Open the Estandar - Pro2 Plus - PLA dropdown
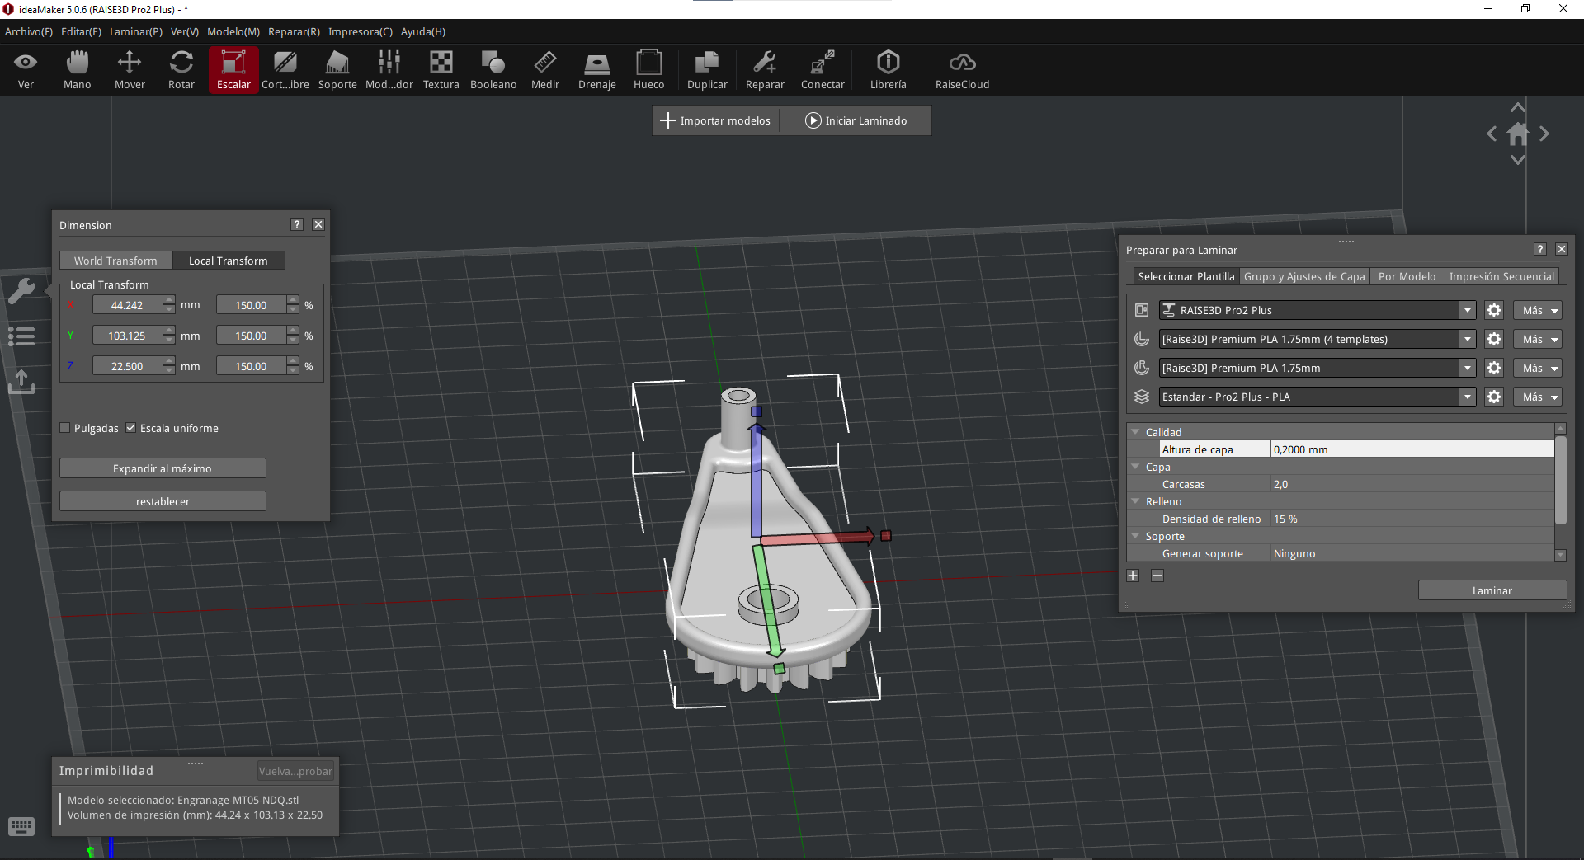Image resolution: width=1584 pixels, height=860 pixels. click(x=1468, y=397)
